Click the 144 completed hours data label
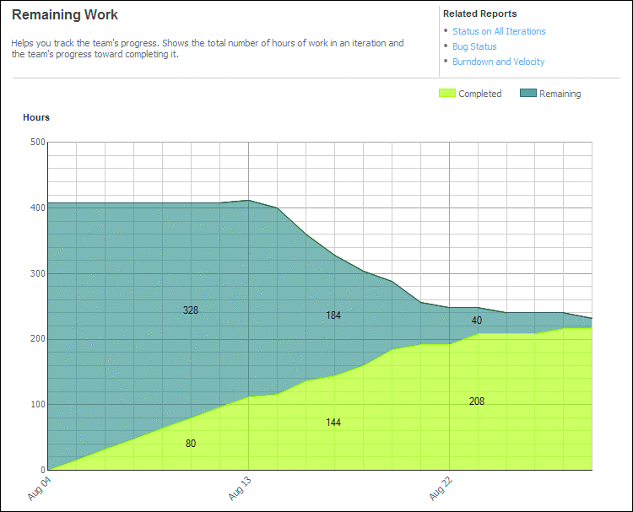This screenshot has width=633, height=512. 333,423
